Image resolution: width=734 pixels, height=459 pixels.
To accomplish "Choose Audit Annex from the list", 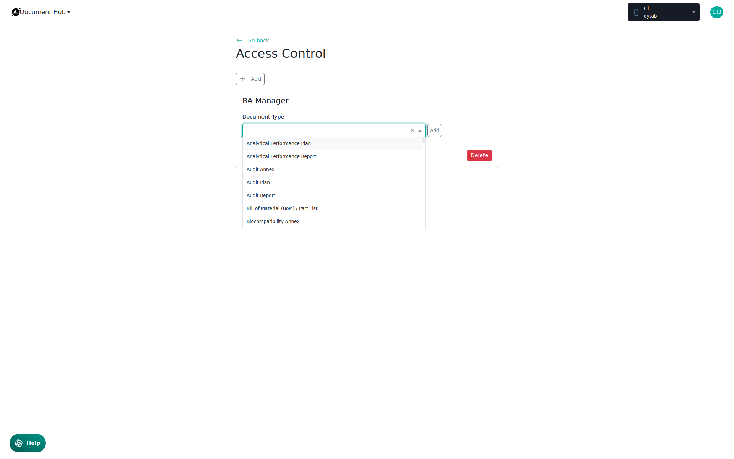I will click(x=260, y=169).
